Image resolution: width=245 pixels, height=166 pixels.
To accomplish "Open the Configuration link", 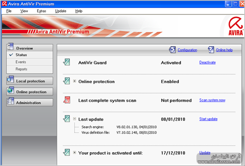I will (x=187, y=50).
